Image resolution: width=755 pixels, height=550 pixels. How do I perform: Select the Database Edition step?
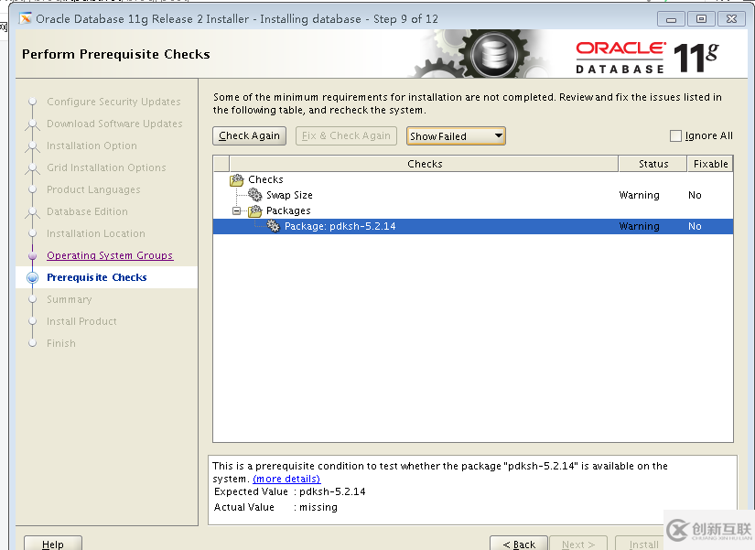pos(87,211)
